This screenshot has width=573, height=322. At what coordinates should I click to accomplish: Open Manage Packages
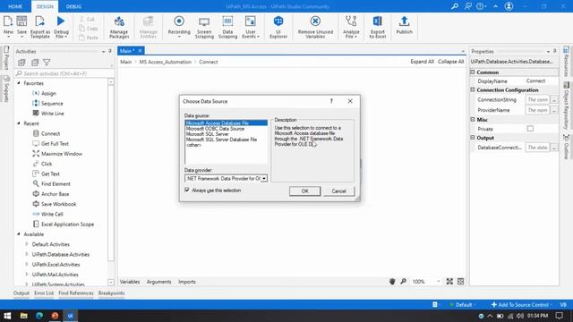point(119,27)
